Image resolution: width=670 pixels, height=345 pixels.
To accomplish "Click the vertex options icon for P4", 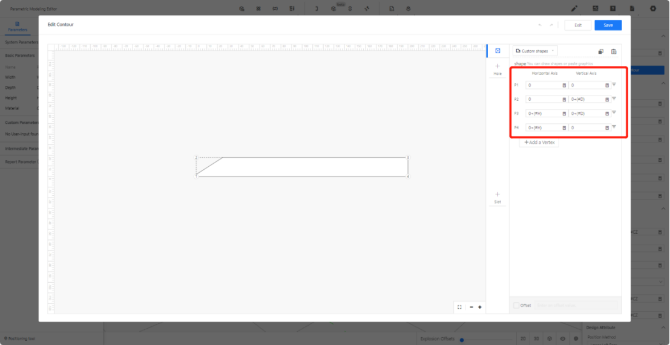I will pos(614,127).
